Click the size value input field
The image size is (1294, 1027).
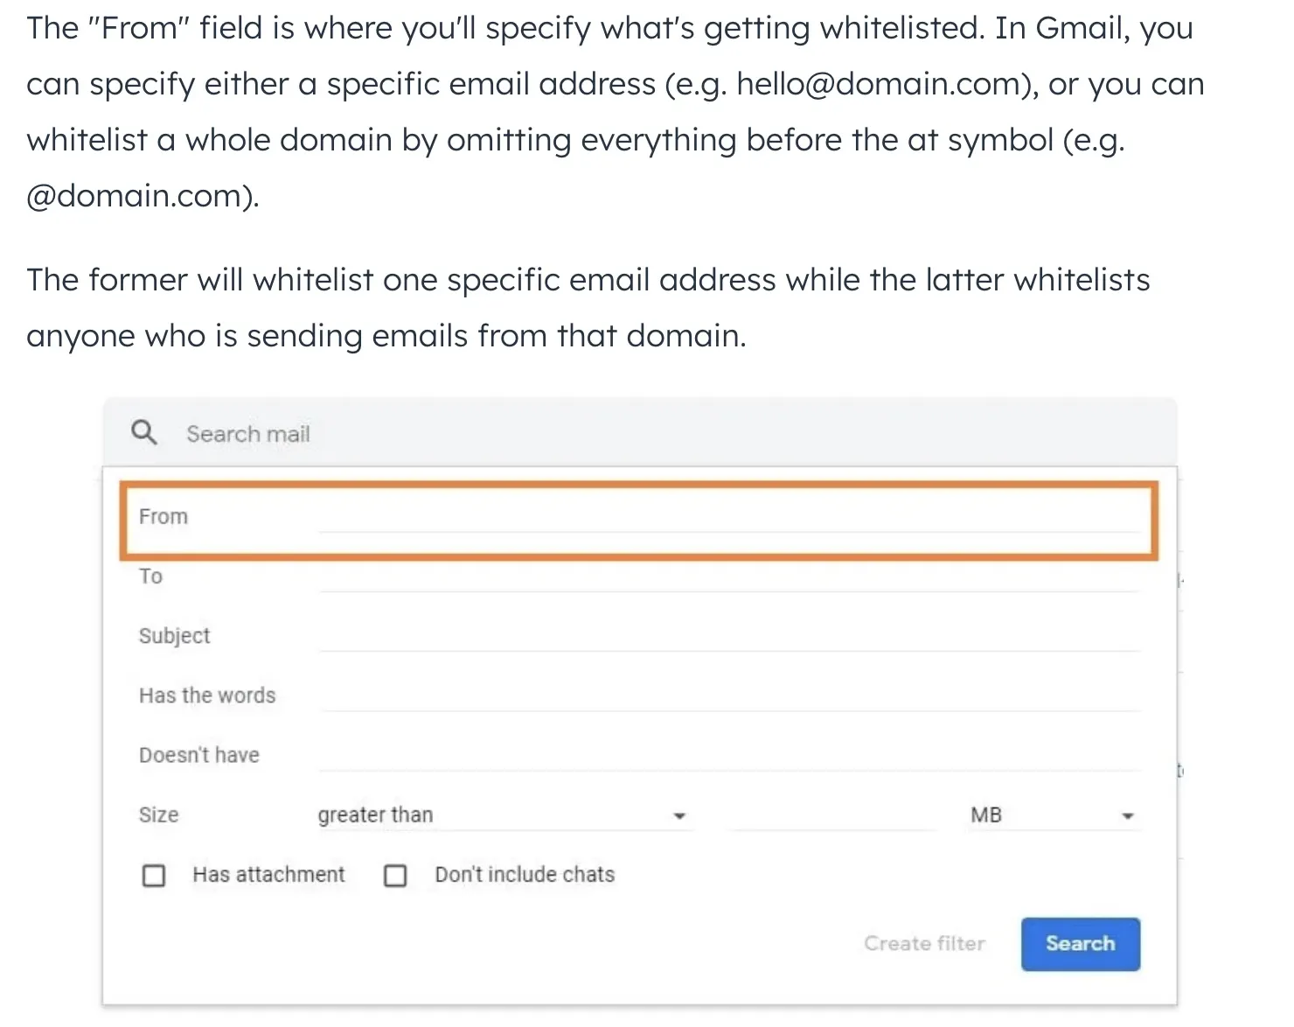click(x=832, y=815)
